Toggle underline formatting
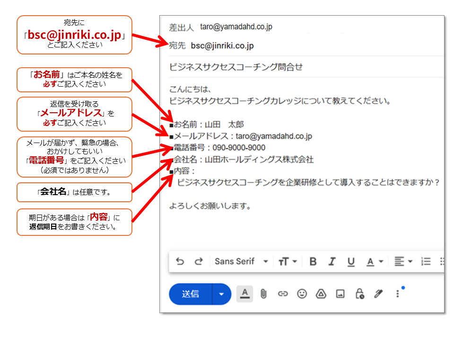This screenshot has height=341, width=454. coord(351,262)
